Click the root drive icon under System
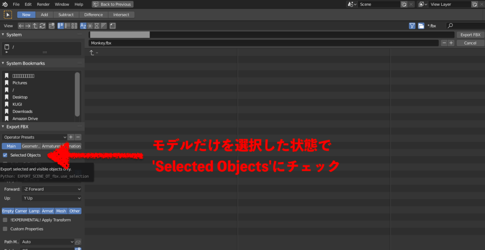 click(6, 47)
